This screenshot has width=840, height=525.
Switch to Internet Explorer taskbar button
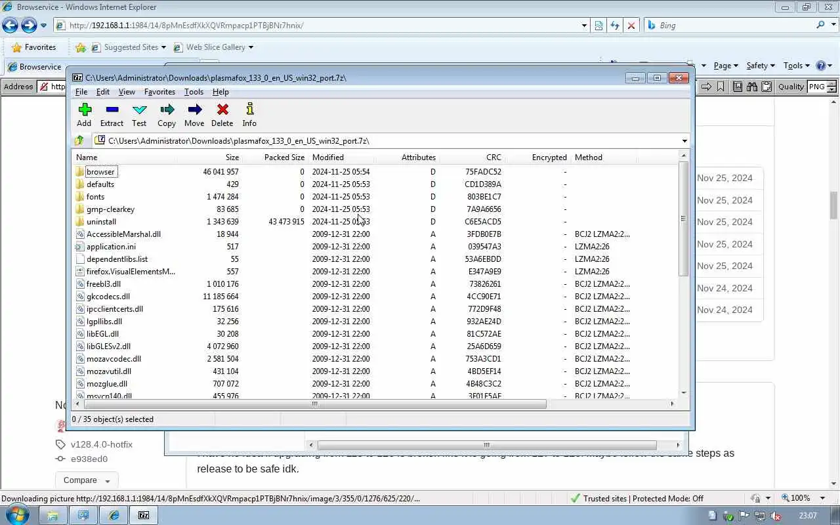click(x=114, y=515)
